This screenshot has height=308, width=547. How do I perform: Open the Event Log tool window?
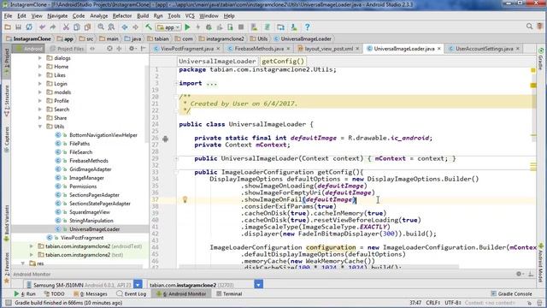132,293
